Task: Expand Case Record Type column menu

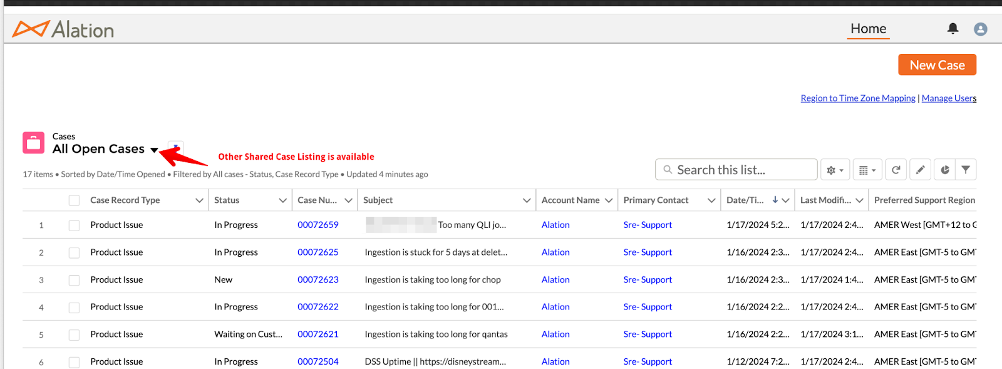Action: click(199, 200)
